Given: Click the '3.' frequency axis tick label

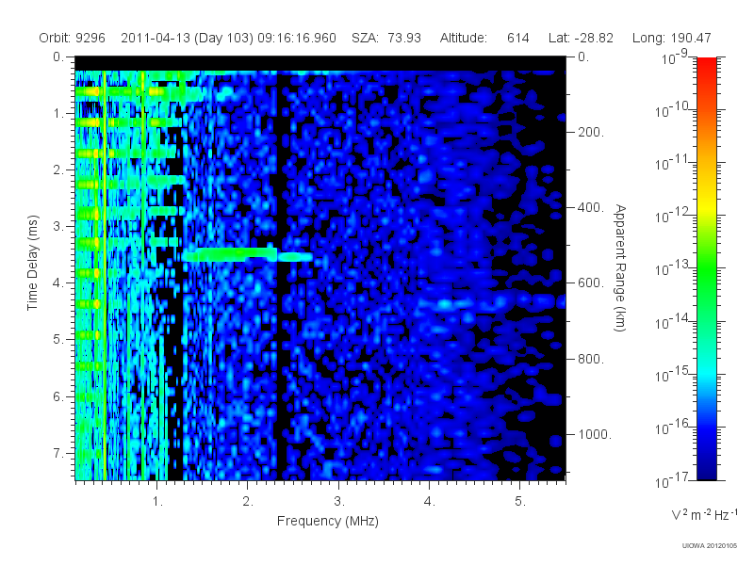Looking at the screenshot, I should click(339, 501).
